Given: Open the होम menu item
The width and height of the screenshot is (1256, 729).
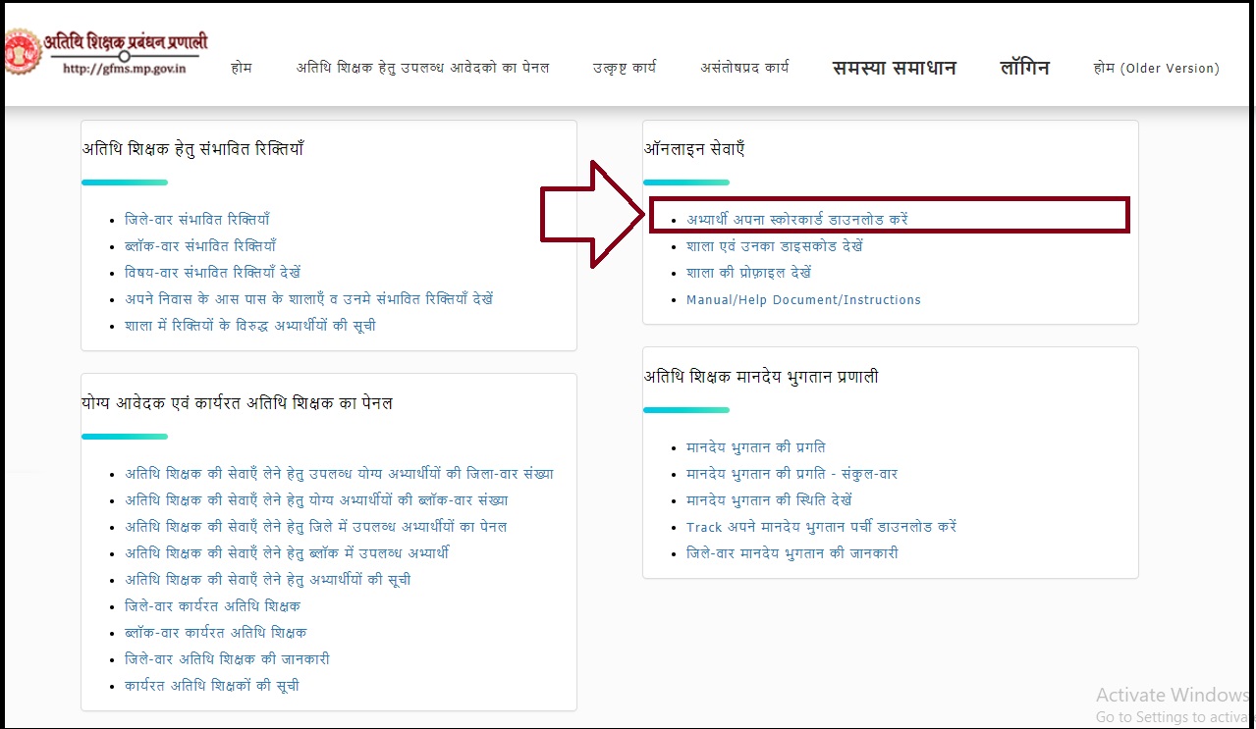Looking at the screenshot, I should point(242,68).
